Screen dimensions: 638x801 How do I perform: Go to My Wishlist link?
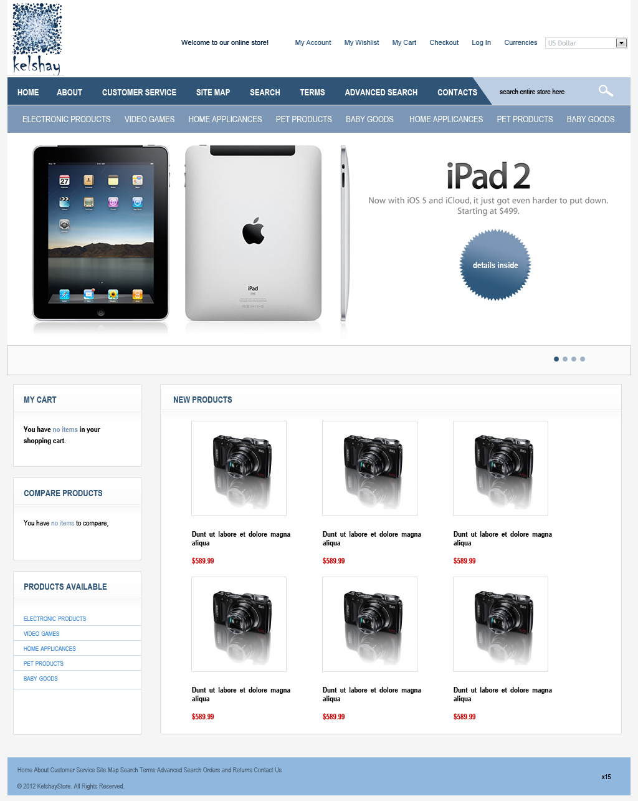pos(361,42)
